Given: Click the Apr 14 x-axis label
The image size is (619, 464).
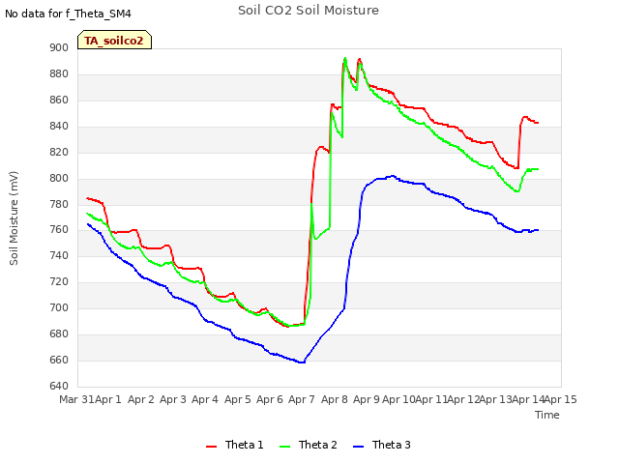Looking at the screenshot, I should [x=528, y=399].
